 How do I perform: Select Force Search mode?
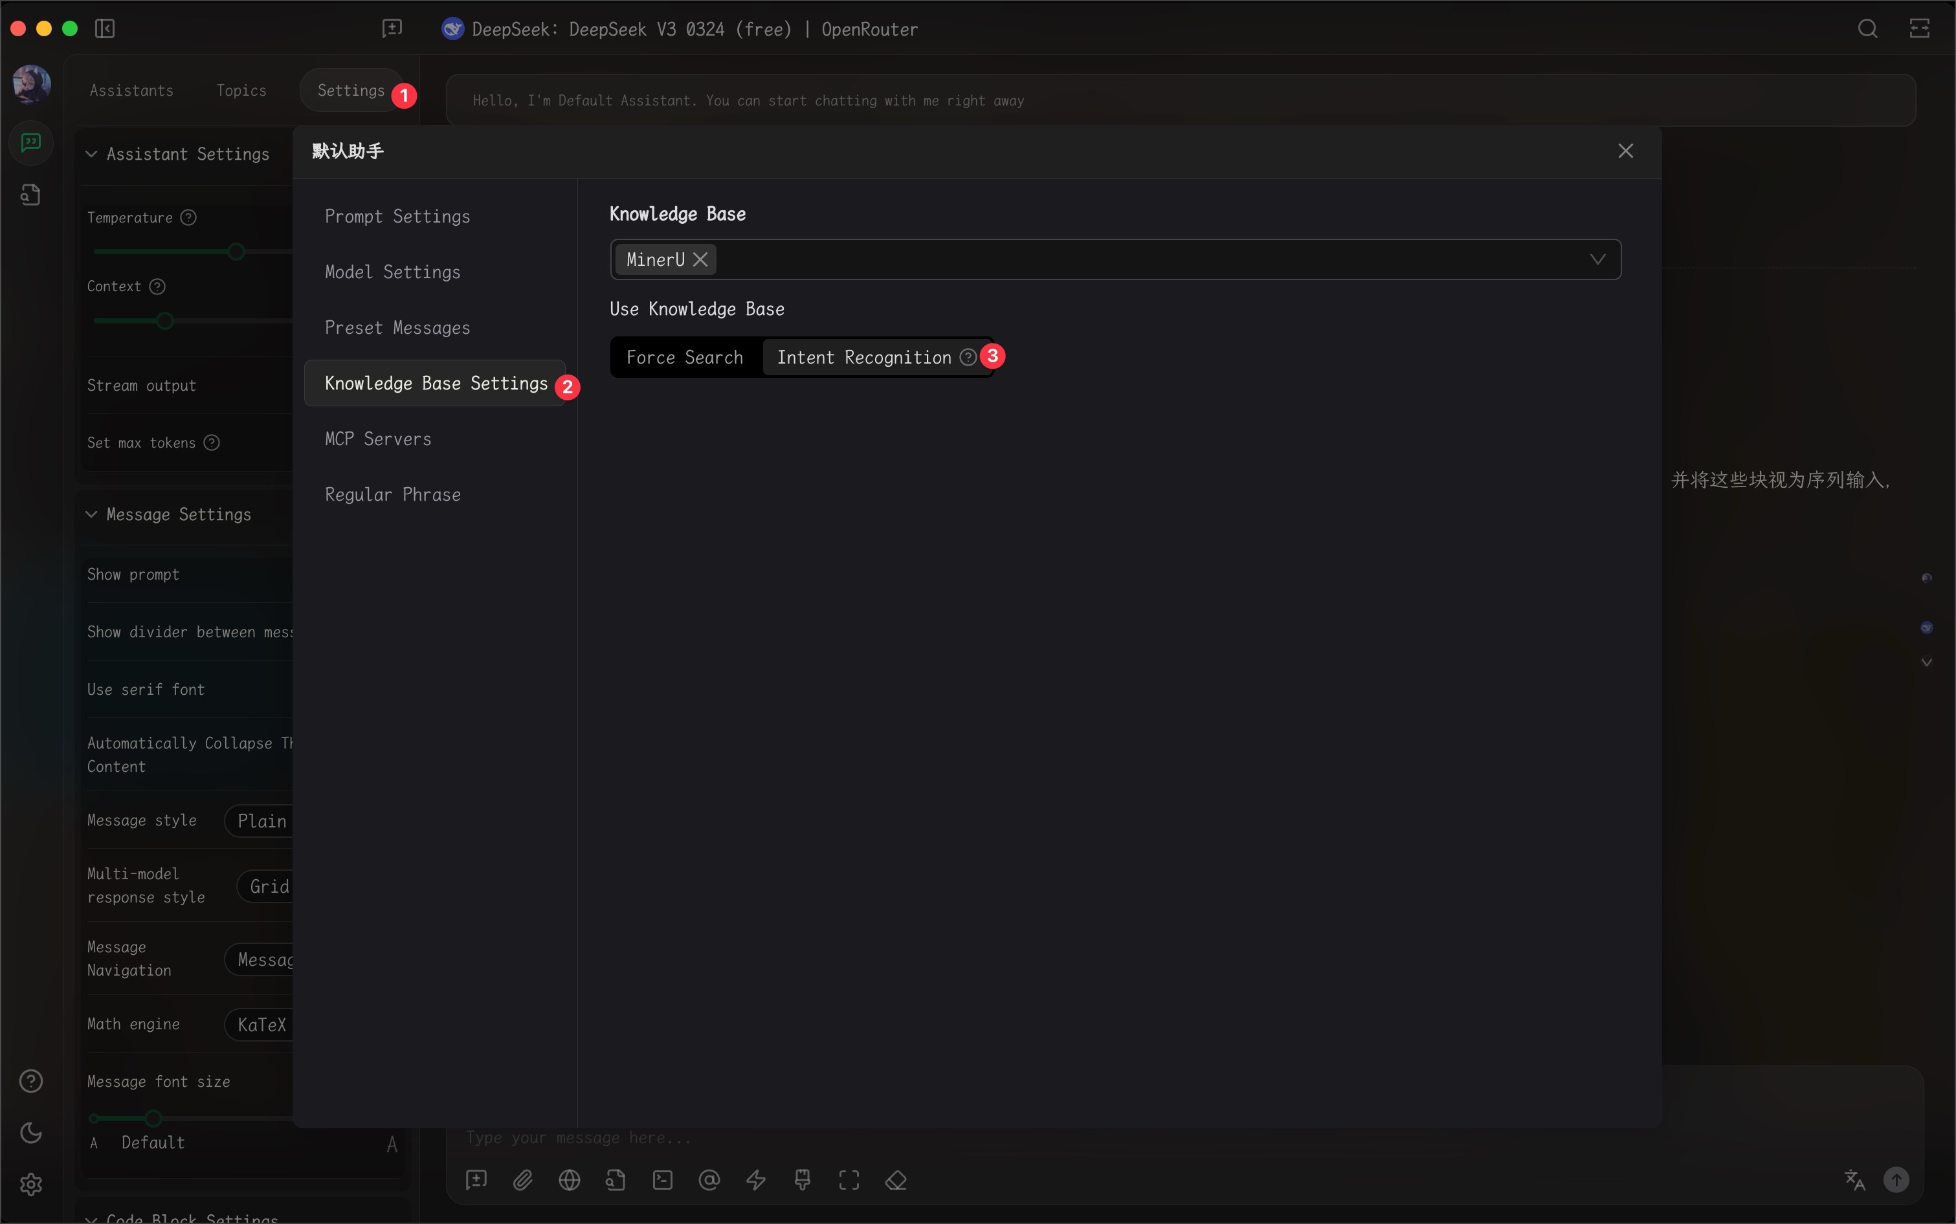point(684,358)
